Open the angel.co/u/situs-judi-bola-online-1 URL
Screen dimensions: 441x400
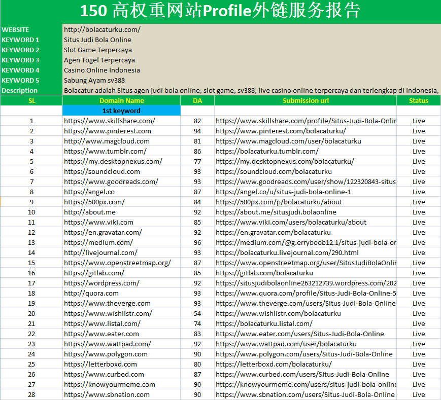point(283,192)
